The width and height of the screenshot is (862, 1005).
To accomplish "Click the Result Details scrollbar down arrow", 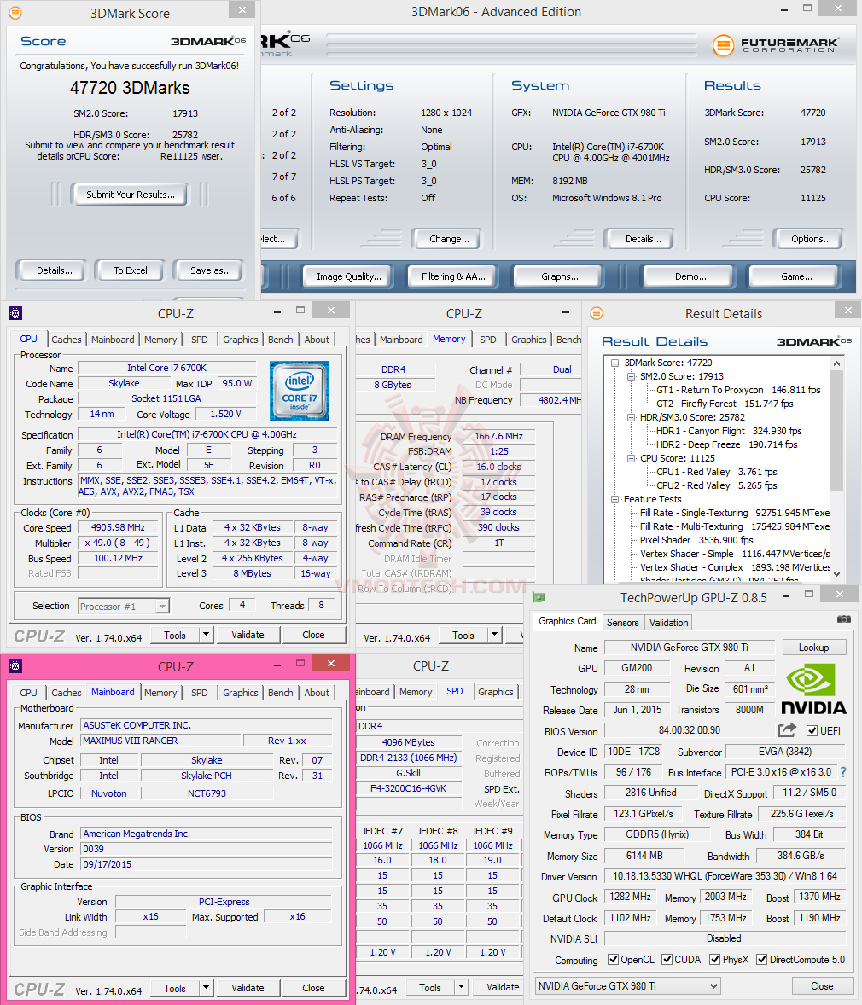I will coord(836,574).
